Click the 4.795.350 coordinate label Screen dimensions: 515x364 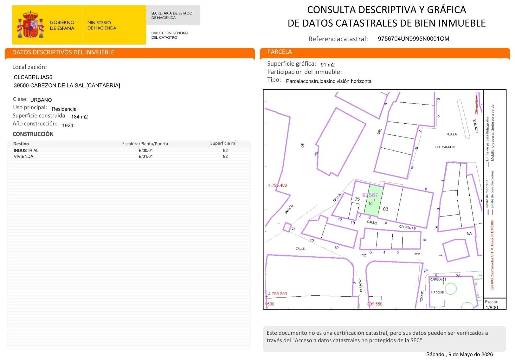pos(277,294)
